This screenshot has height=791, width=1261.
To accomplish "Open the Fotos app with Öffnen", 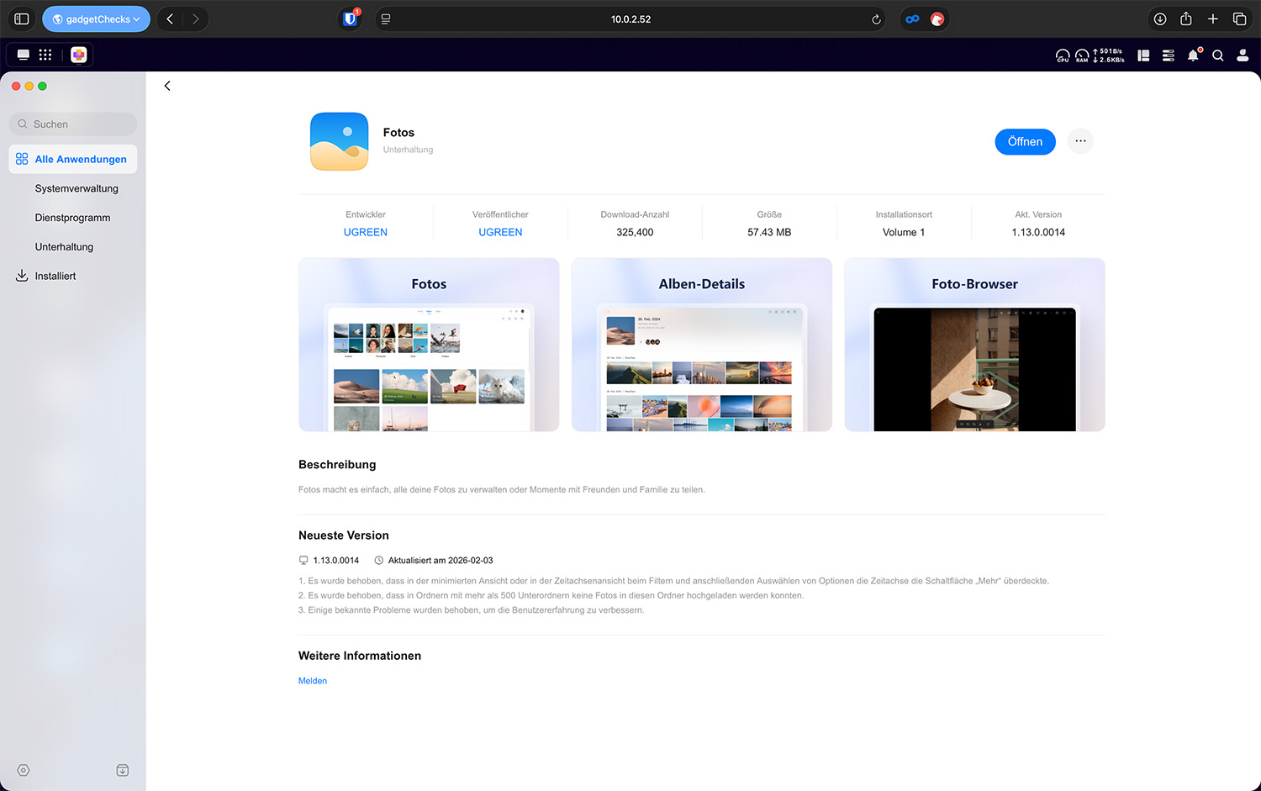I will tap(1024, 141).
